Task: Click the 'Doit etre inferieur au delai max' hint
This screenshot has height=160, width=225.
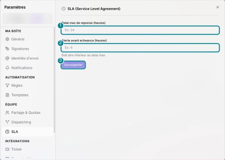Action: pyautogui.click(x=83, y=55)
